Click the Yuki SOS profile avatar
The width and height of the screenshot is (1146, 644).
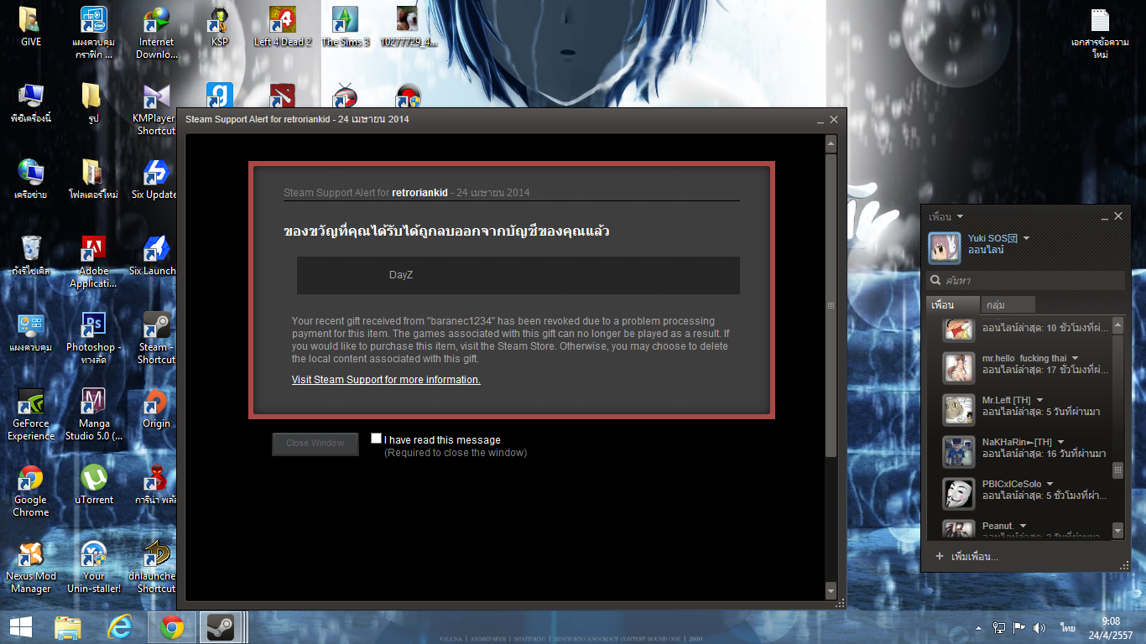pos(944,247)
